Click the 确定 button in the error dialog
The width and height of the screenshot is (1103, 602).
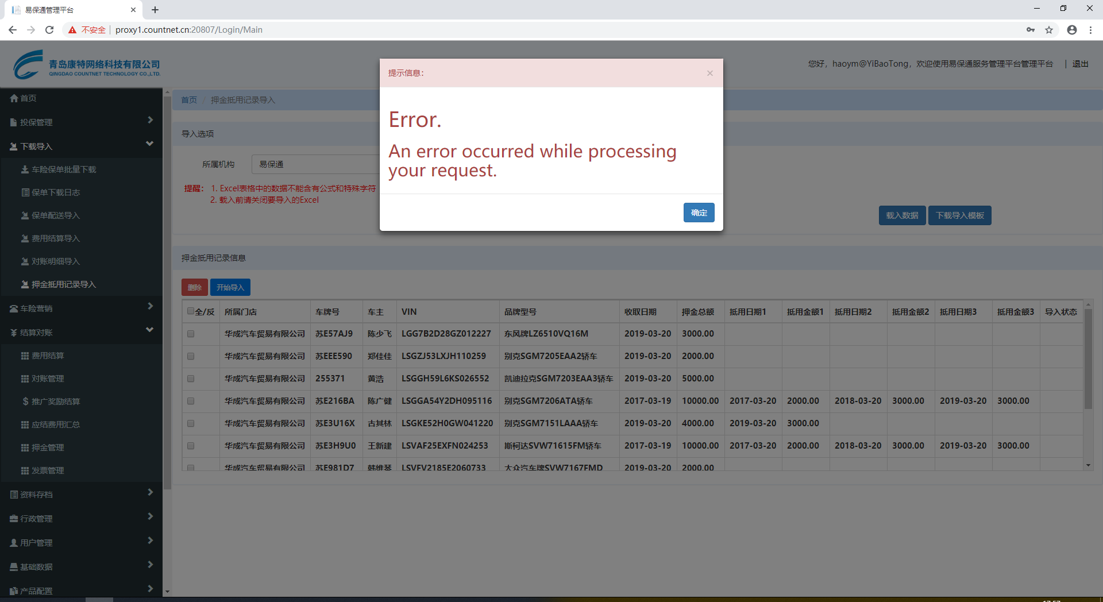[x=699, y=213]
